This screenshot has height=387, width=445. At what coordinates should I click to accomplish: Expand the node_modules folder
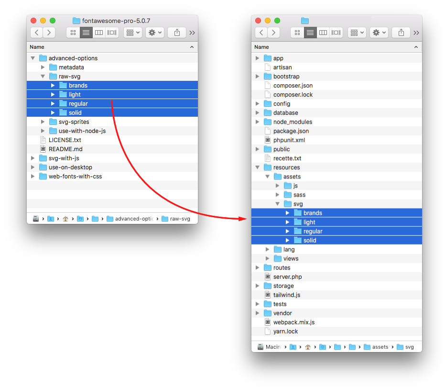pyautogui.click(x=258, y=122)
